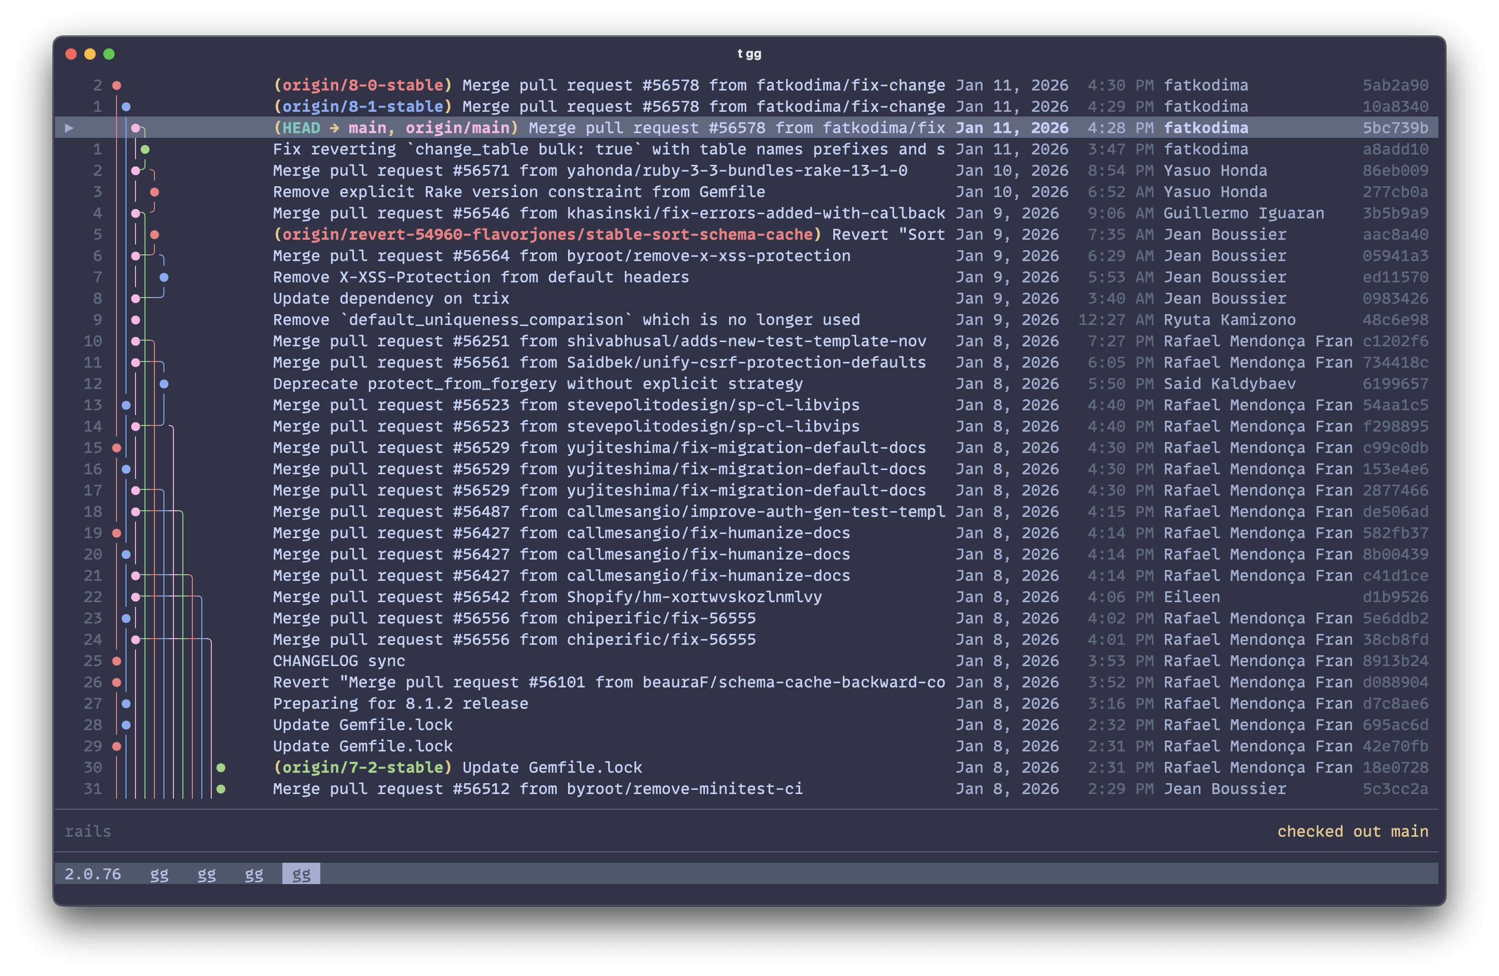Screen dimensions: 1499x976
Task: Click the graph node for Preparing for 8.1.2 release
Action: pyautogui.click(x=126, y=704)
